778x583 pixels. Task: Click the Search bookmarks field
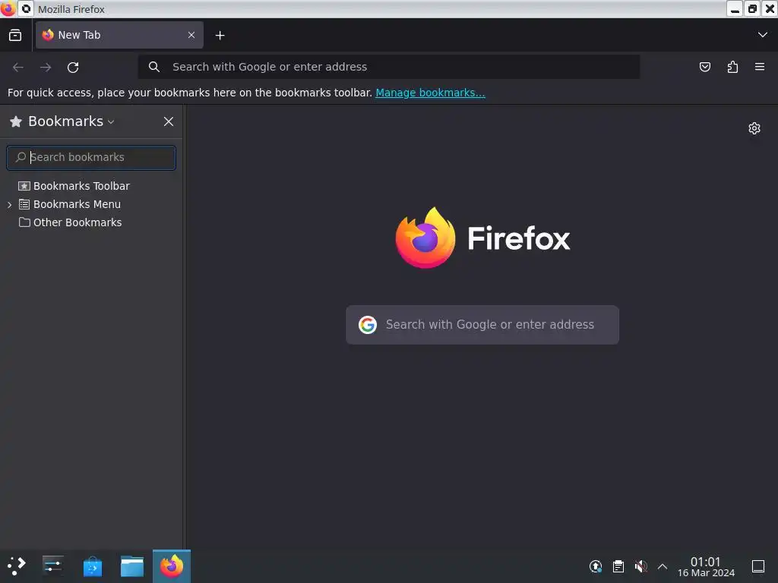click(x=91, y=158)
